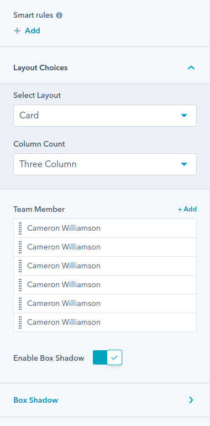Click the Layout Choices header label

[40, 67]
